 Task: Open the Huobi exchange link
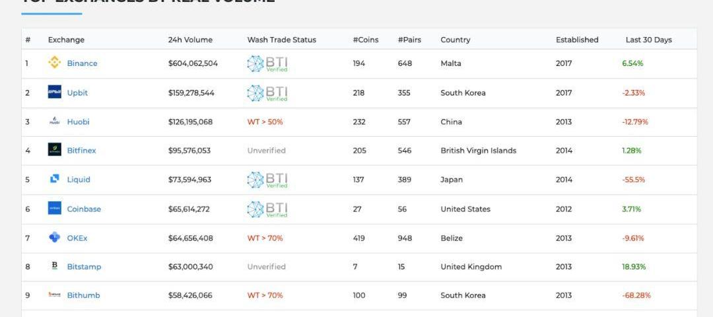pos(78,122)
